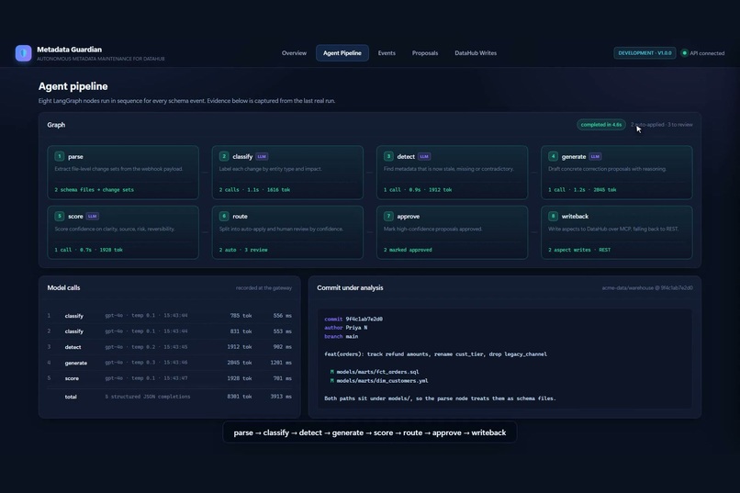The width and height of the screenshot is (740, 493).
Task: Click '1 call · 0.7s · 1928 tok' text
Action: click(88, 250)
